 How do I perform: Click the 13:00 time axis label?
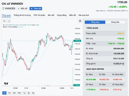43,88
